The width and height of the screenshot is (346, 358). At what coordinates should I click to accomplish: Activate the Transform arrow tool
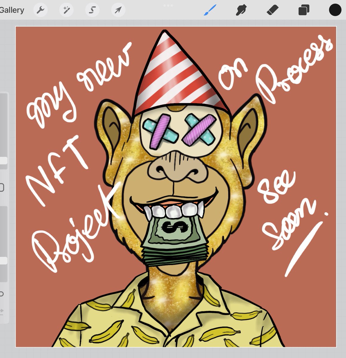click(x=118, y=10)
